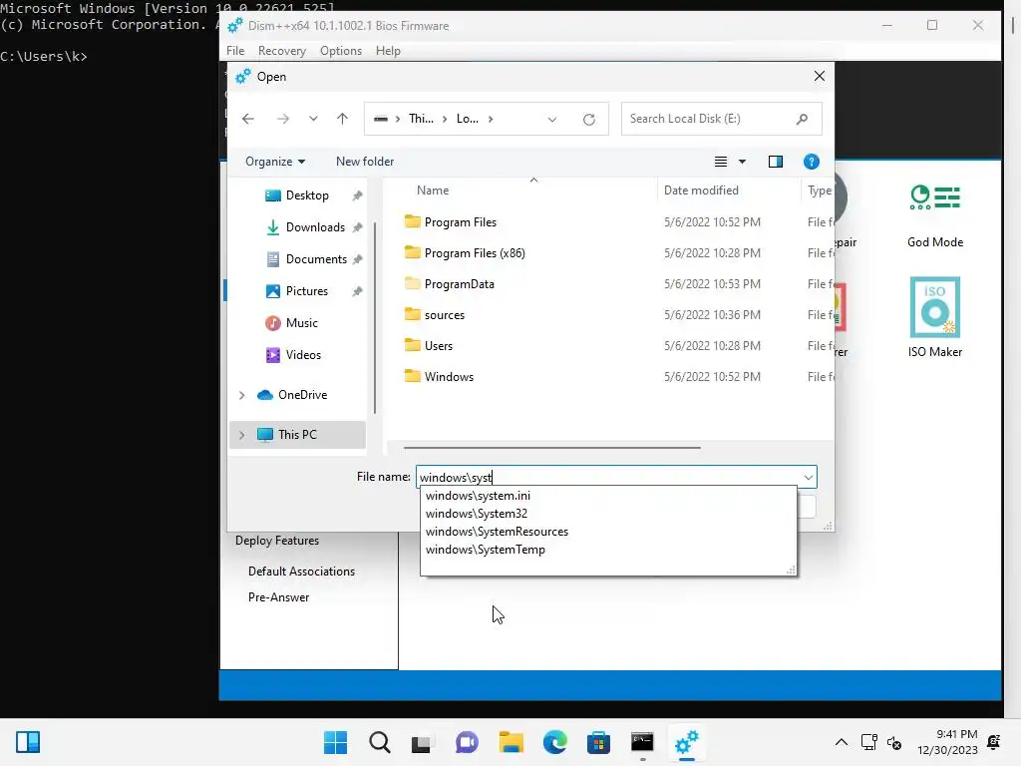Image resolution: width=1021 pixels, height=766 pixels.
Task: Expand the OneDrive tree node
Action: 241,395
